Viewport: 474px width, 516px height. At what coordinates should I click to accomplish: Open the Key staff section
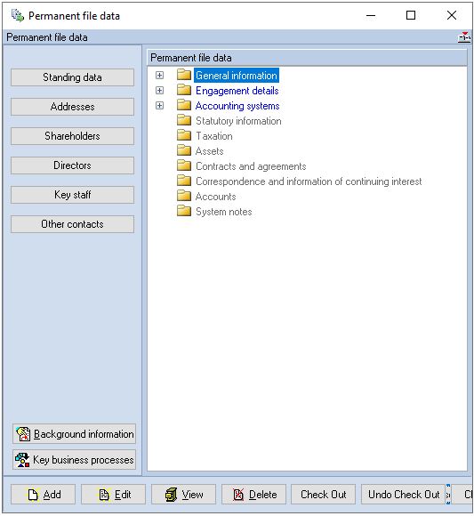[72, 195]
